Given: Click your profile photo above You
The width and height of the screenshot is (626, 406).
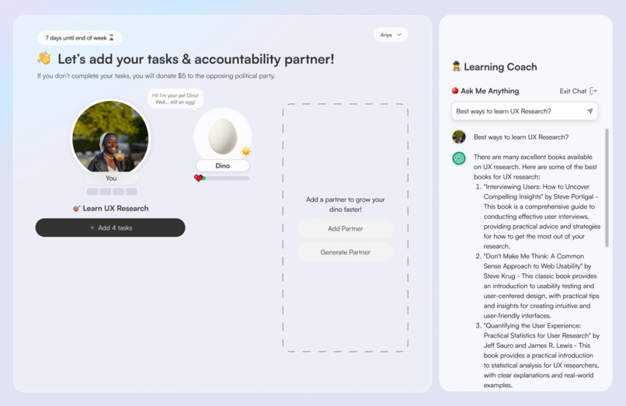Looking at the screenshot, I should coord(110,137).
